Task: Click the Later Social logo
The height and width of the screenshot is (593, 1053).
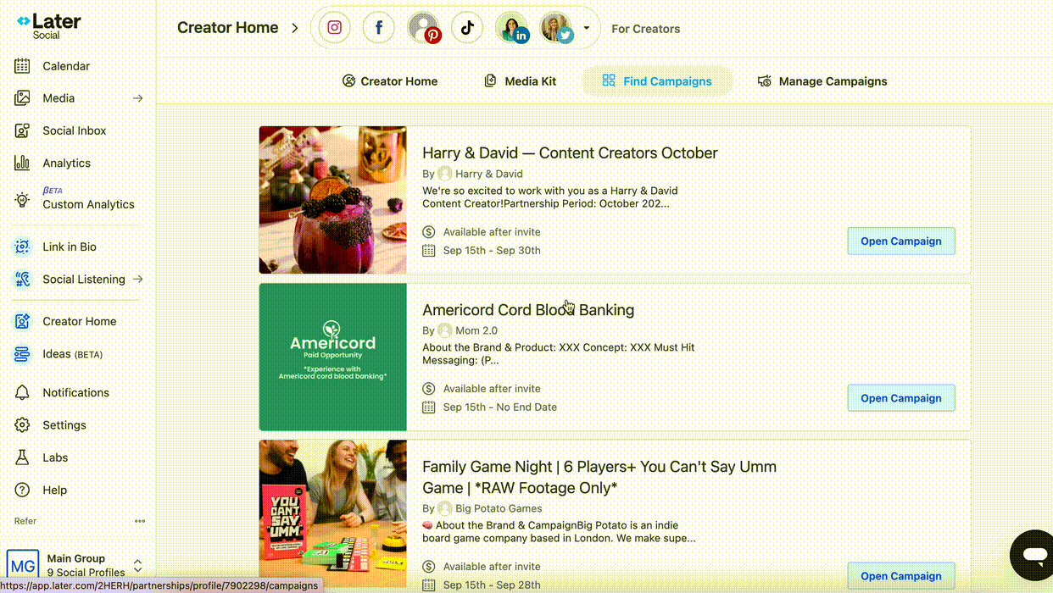Action: coord(49,25)
